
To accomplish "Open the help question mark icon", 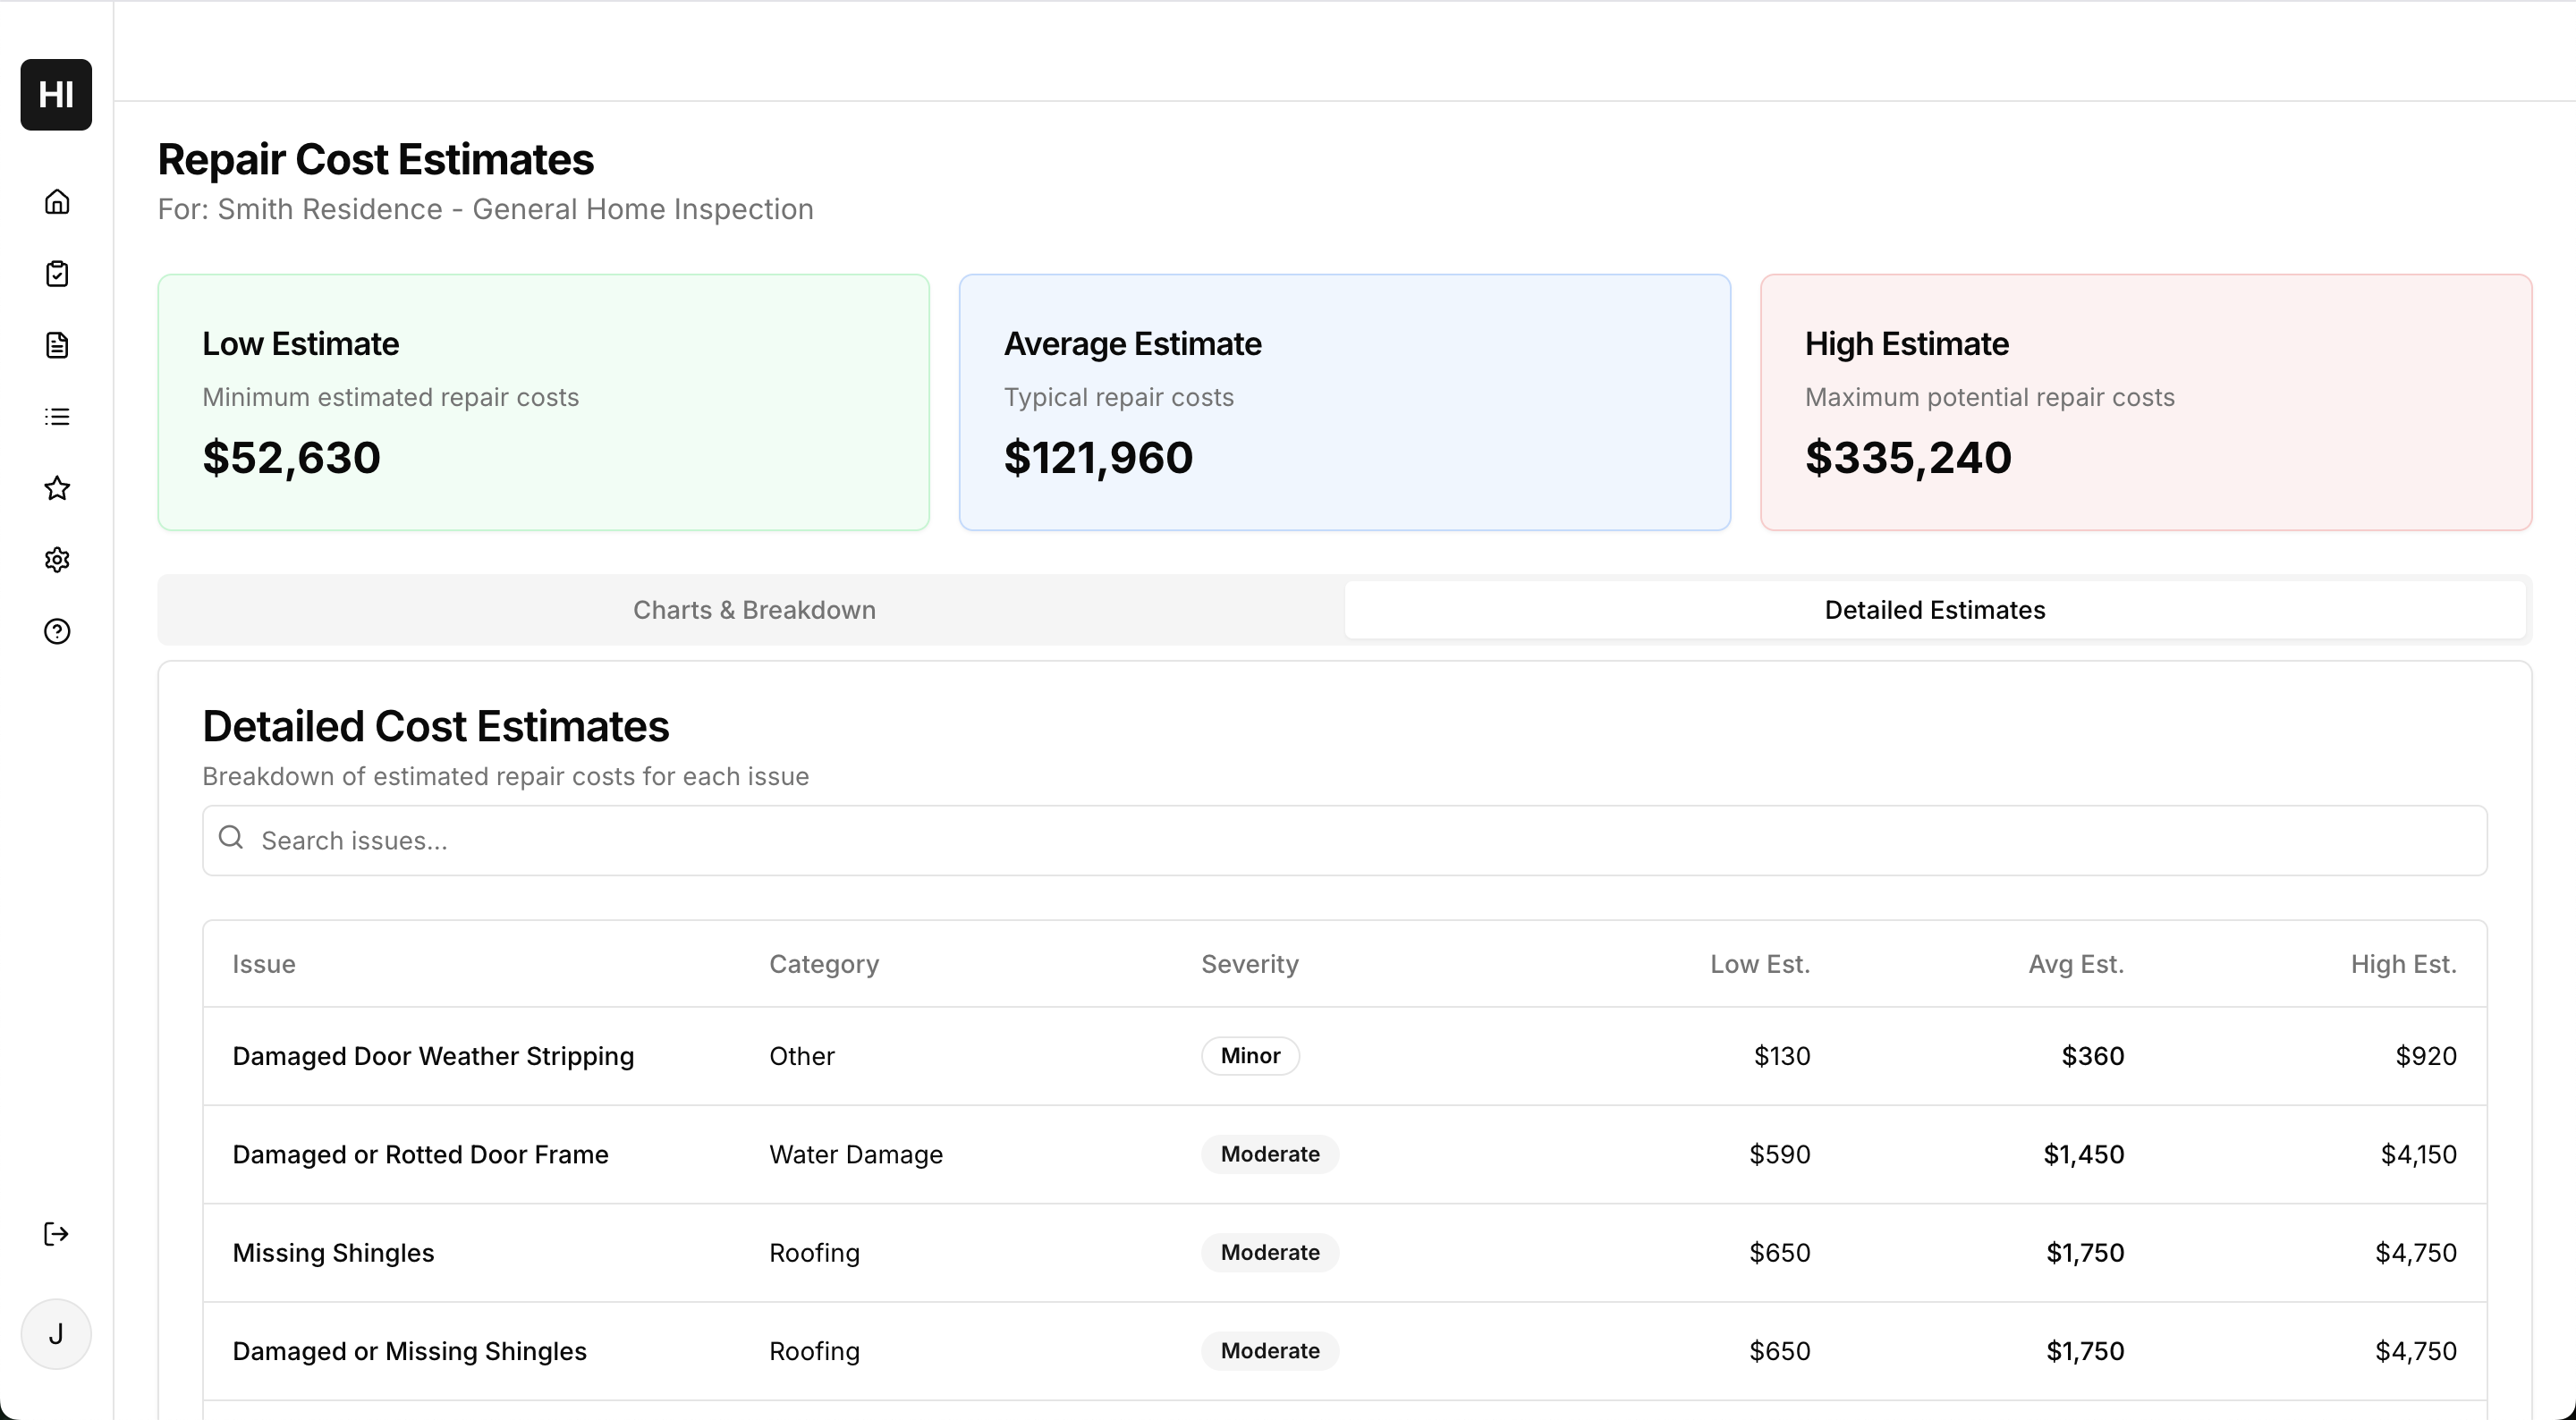I will point(57,631).
